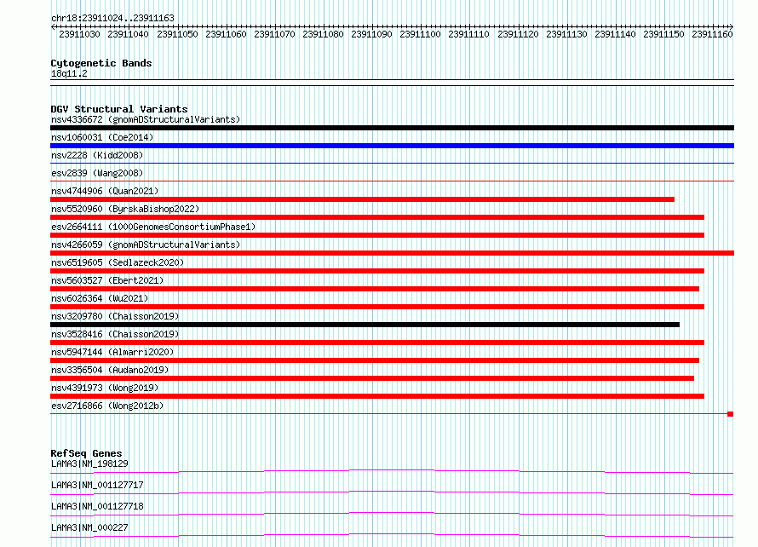Click nsv3528416 (Chaisson2019) label
Screen dimensions: 758x547
115,334
